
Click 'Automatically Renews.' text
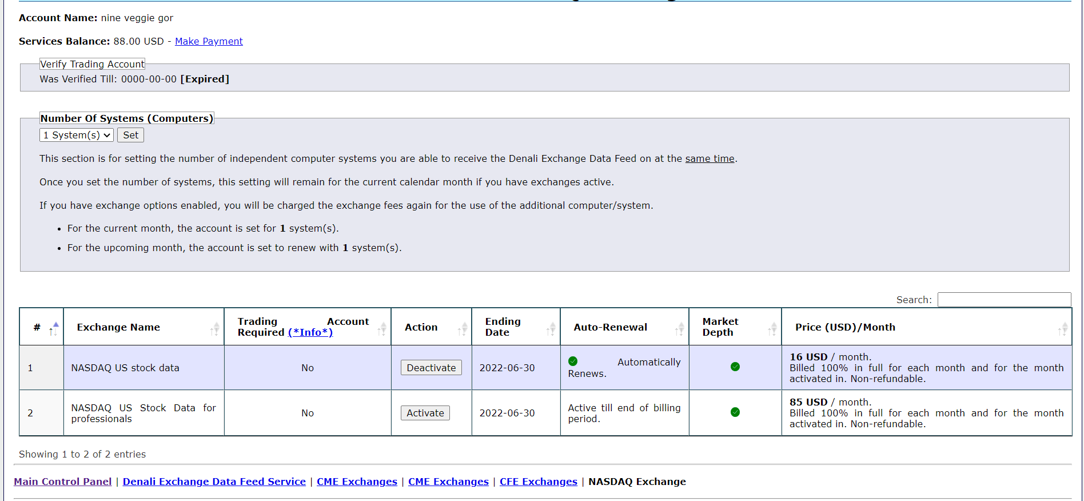pyautogui.click(x=624, y=368)
